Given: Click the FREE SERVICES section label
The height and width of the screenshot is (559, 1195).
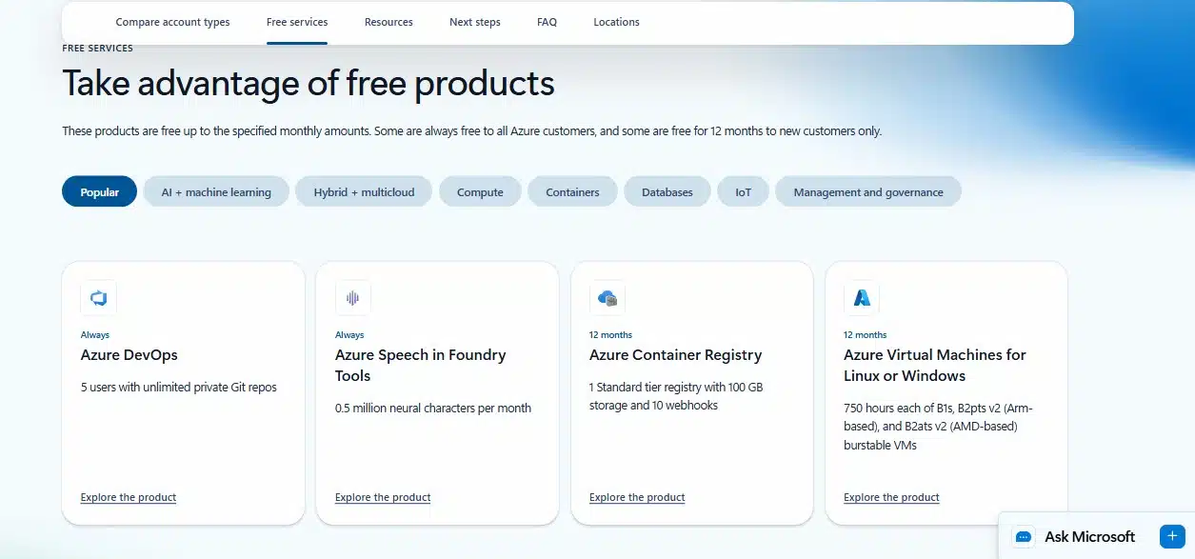Looking at the screenshot, I should click(x=97, y=48).
